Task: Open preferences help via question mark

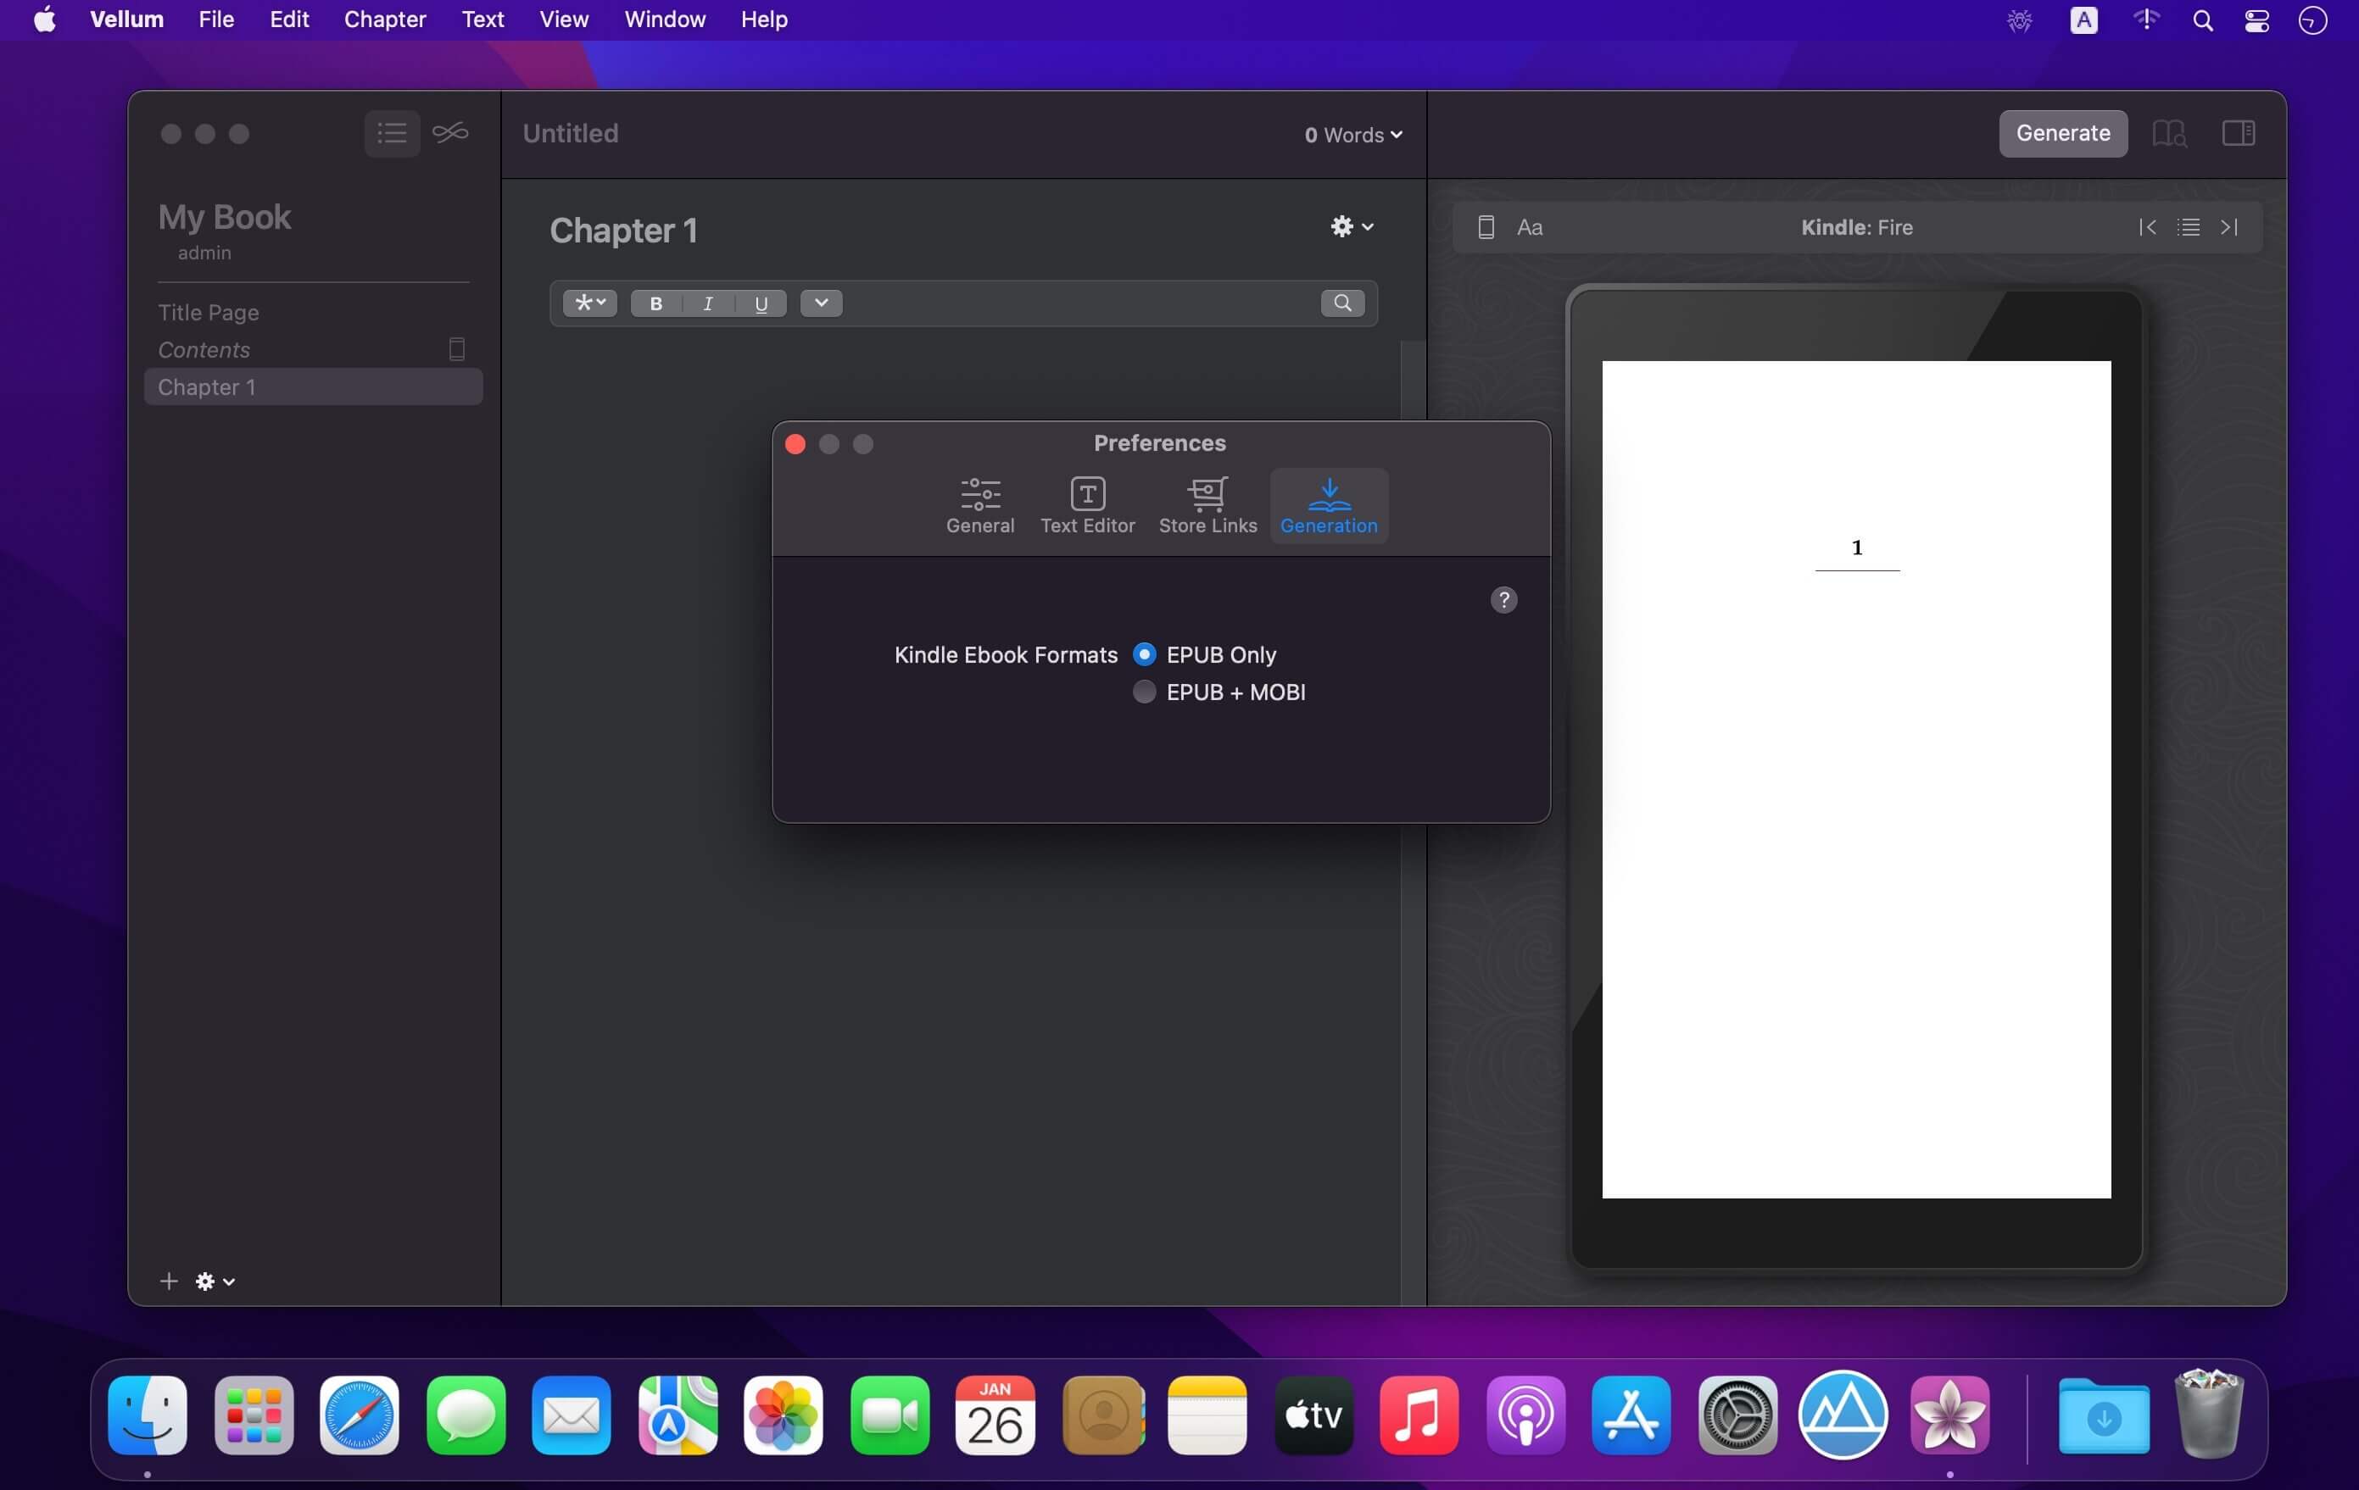Action: click(1503, 599)
